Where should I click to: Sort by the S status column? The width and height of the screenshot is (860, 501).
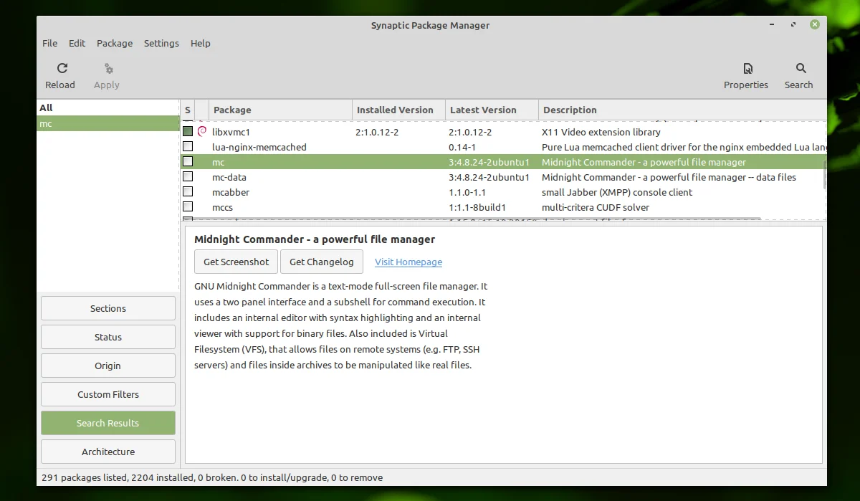tap(188, 110)
